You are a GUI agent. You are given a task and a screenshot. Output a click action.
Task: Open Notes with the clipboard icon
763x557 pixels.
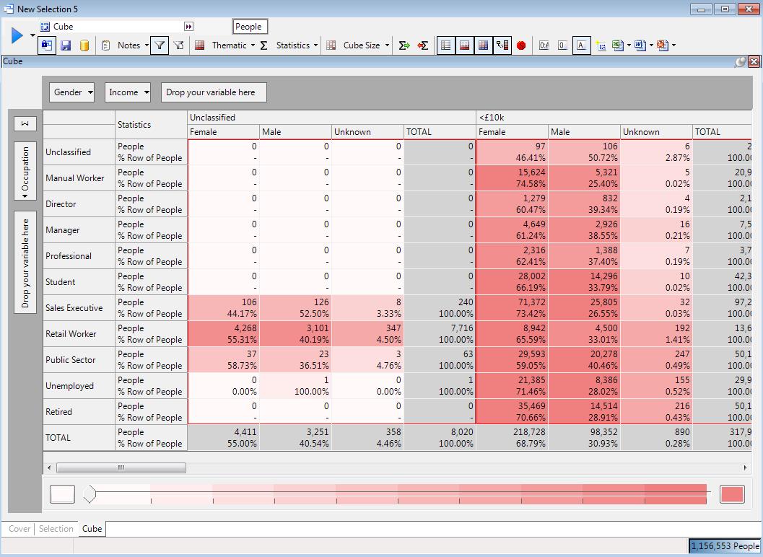[x=105, y=45]
